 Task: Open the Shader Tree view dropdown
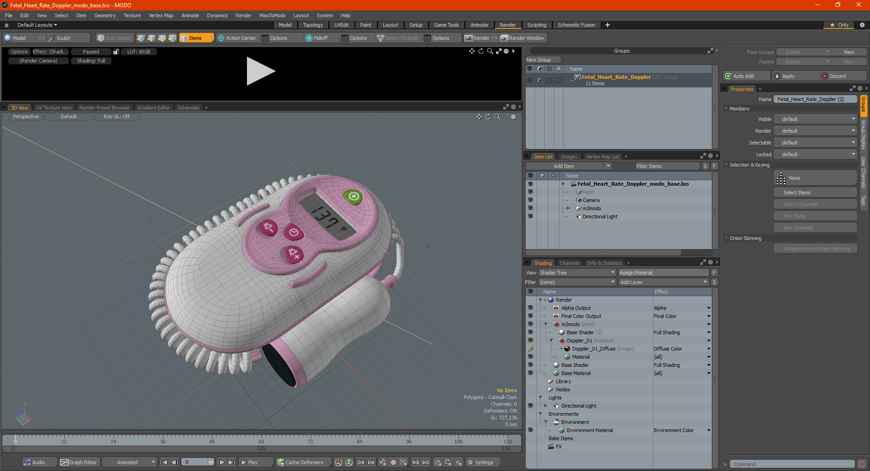(577, 273)
